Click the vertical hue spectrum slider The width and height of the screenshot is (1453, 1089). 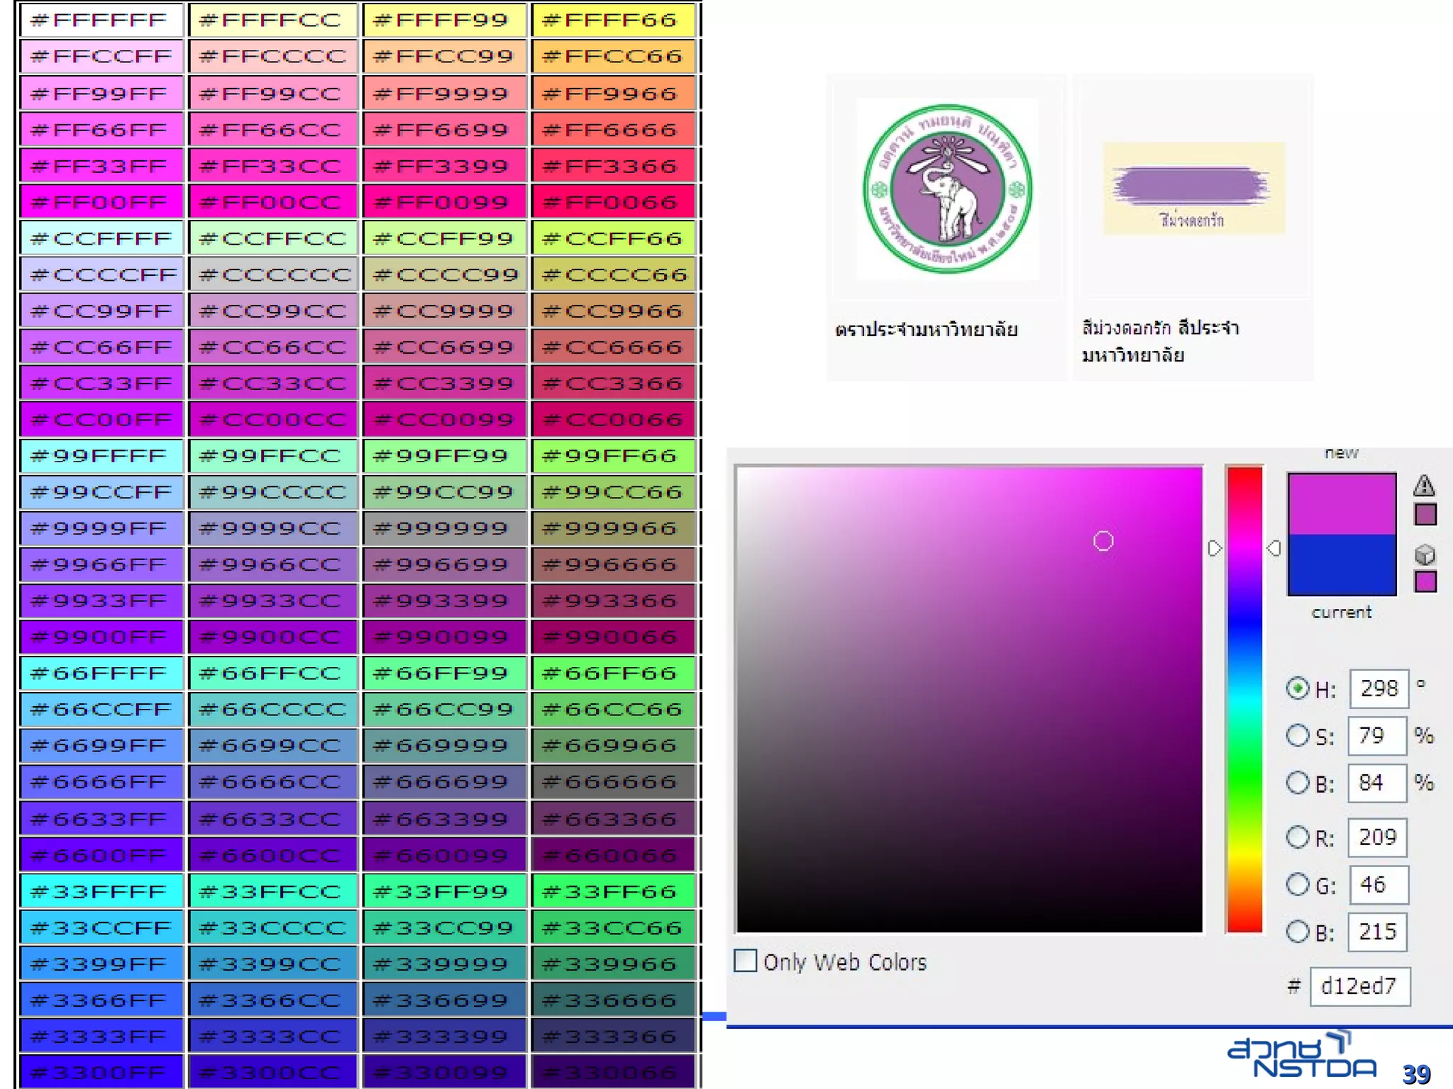[x=1244, y=698]
